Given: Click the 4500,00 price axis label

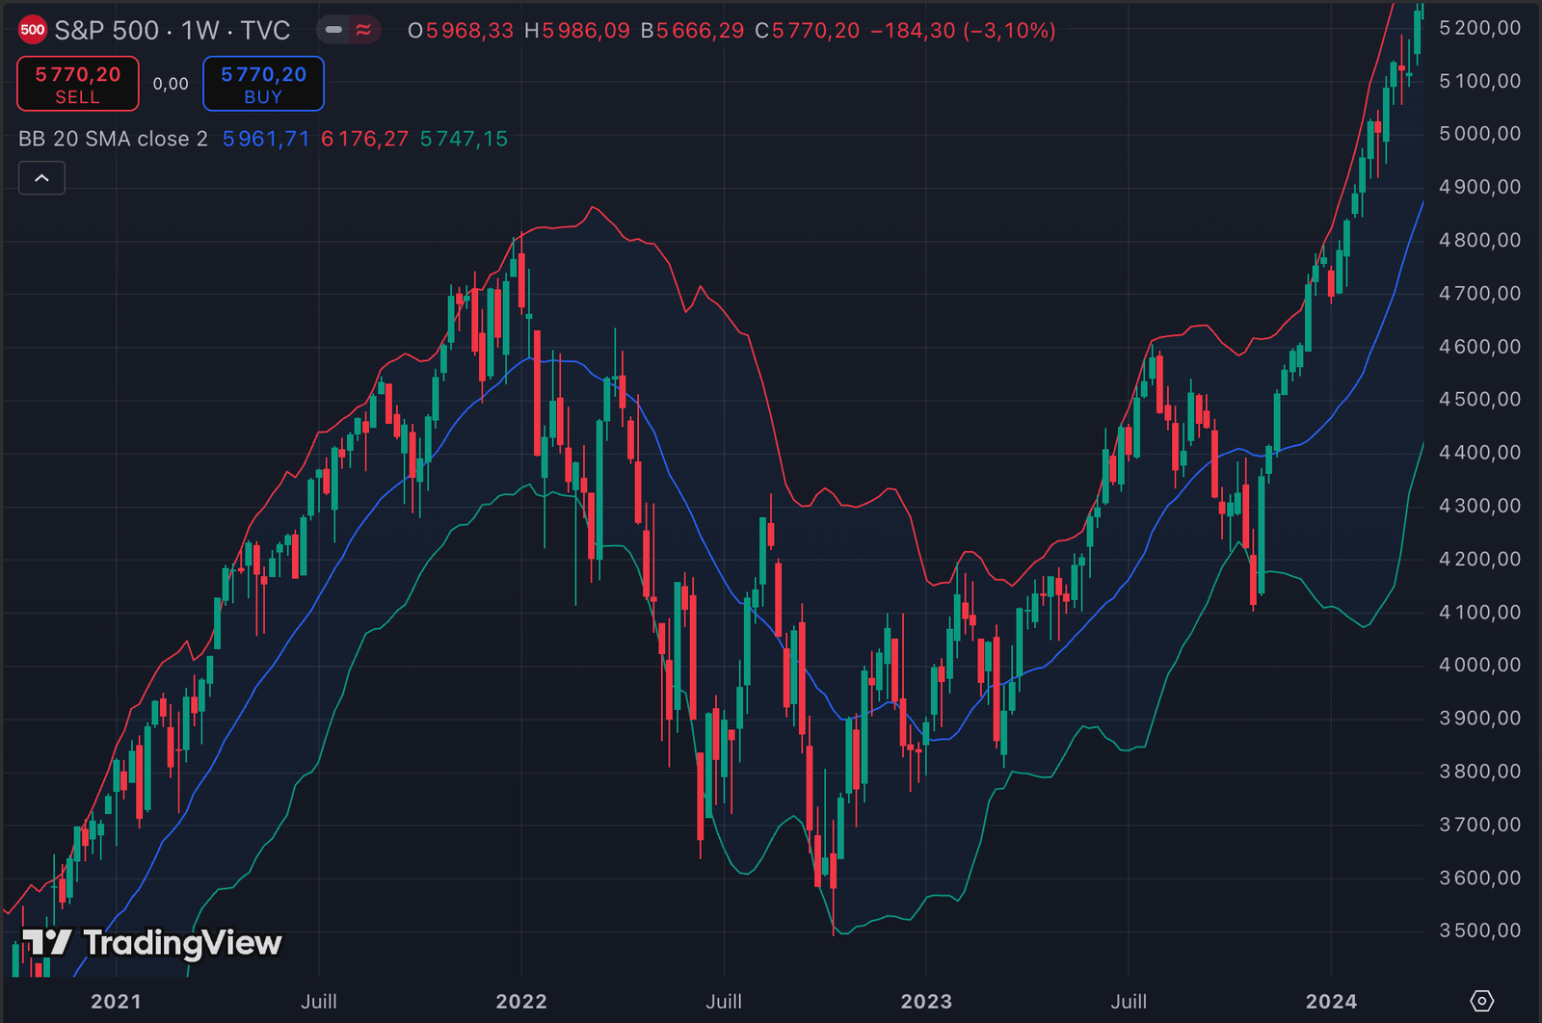Looking at the screenshot, I should 1480,399.
